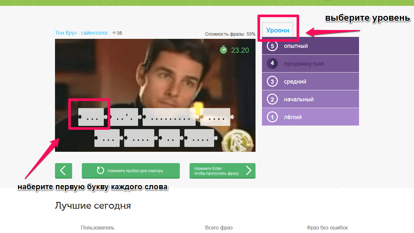
Task: Click the Всего фраз column header
Action: pos(219,228)
